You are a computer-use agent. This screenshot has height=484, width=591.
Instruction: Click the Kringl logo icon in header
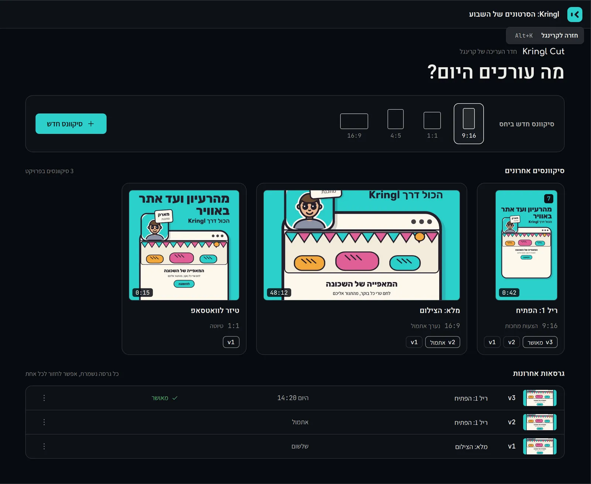tap(575, 15)
